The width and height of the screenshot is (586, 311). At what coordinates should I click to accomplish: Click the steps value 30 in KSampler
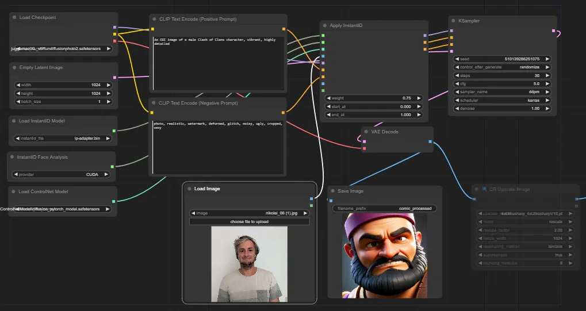pos(537,75)
